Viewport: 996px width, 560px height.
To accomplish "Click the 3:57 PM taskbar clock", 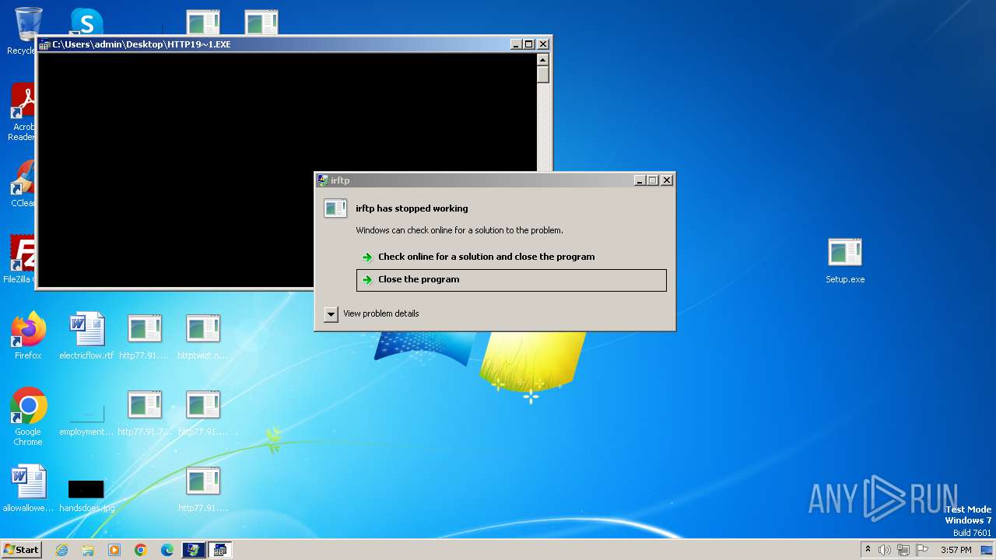I will coord(956,550).
